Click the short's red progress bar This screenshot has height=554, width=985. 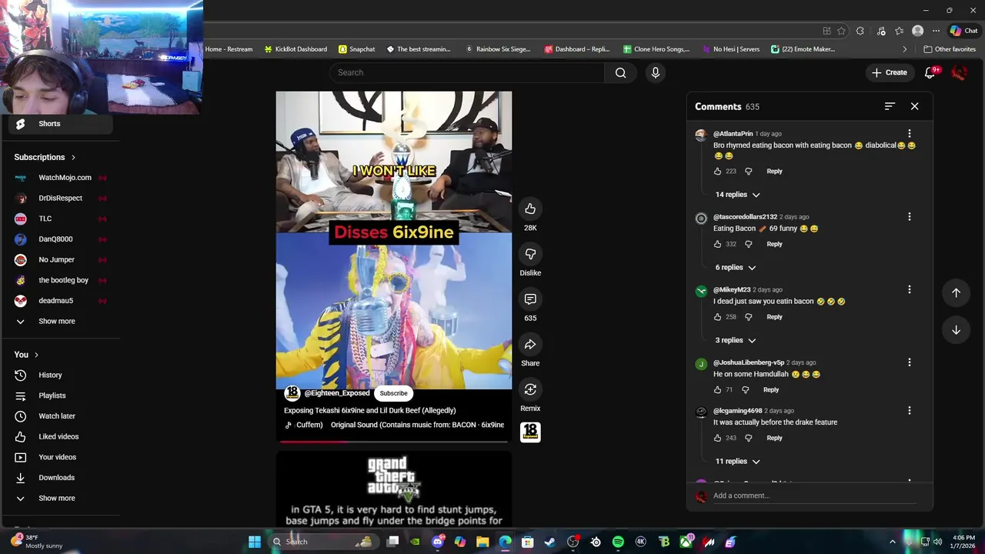click(393, 442)
